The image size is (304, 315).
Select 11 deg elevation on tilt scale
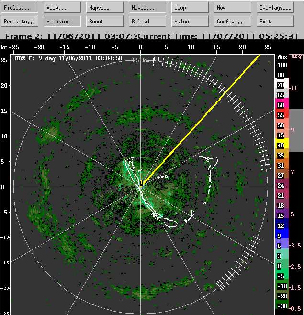tap(294, 89)
